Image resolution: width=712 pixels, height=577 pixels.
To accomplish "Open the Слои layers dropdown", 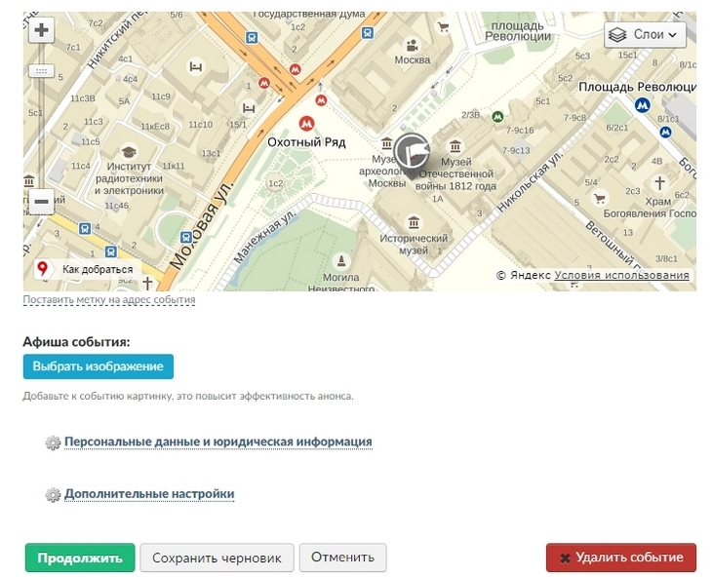I will tap(645, 34).
